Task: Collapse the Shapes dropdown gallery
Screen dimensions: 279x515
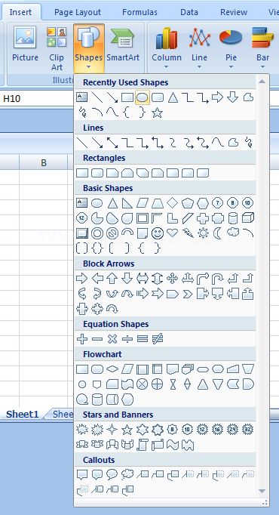Action: pos(89,48)
